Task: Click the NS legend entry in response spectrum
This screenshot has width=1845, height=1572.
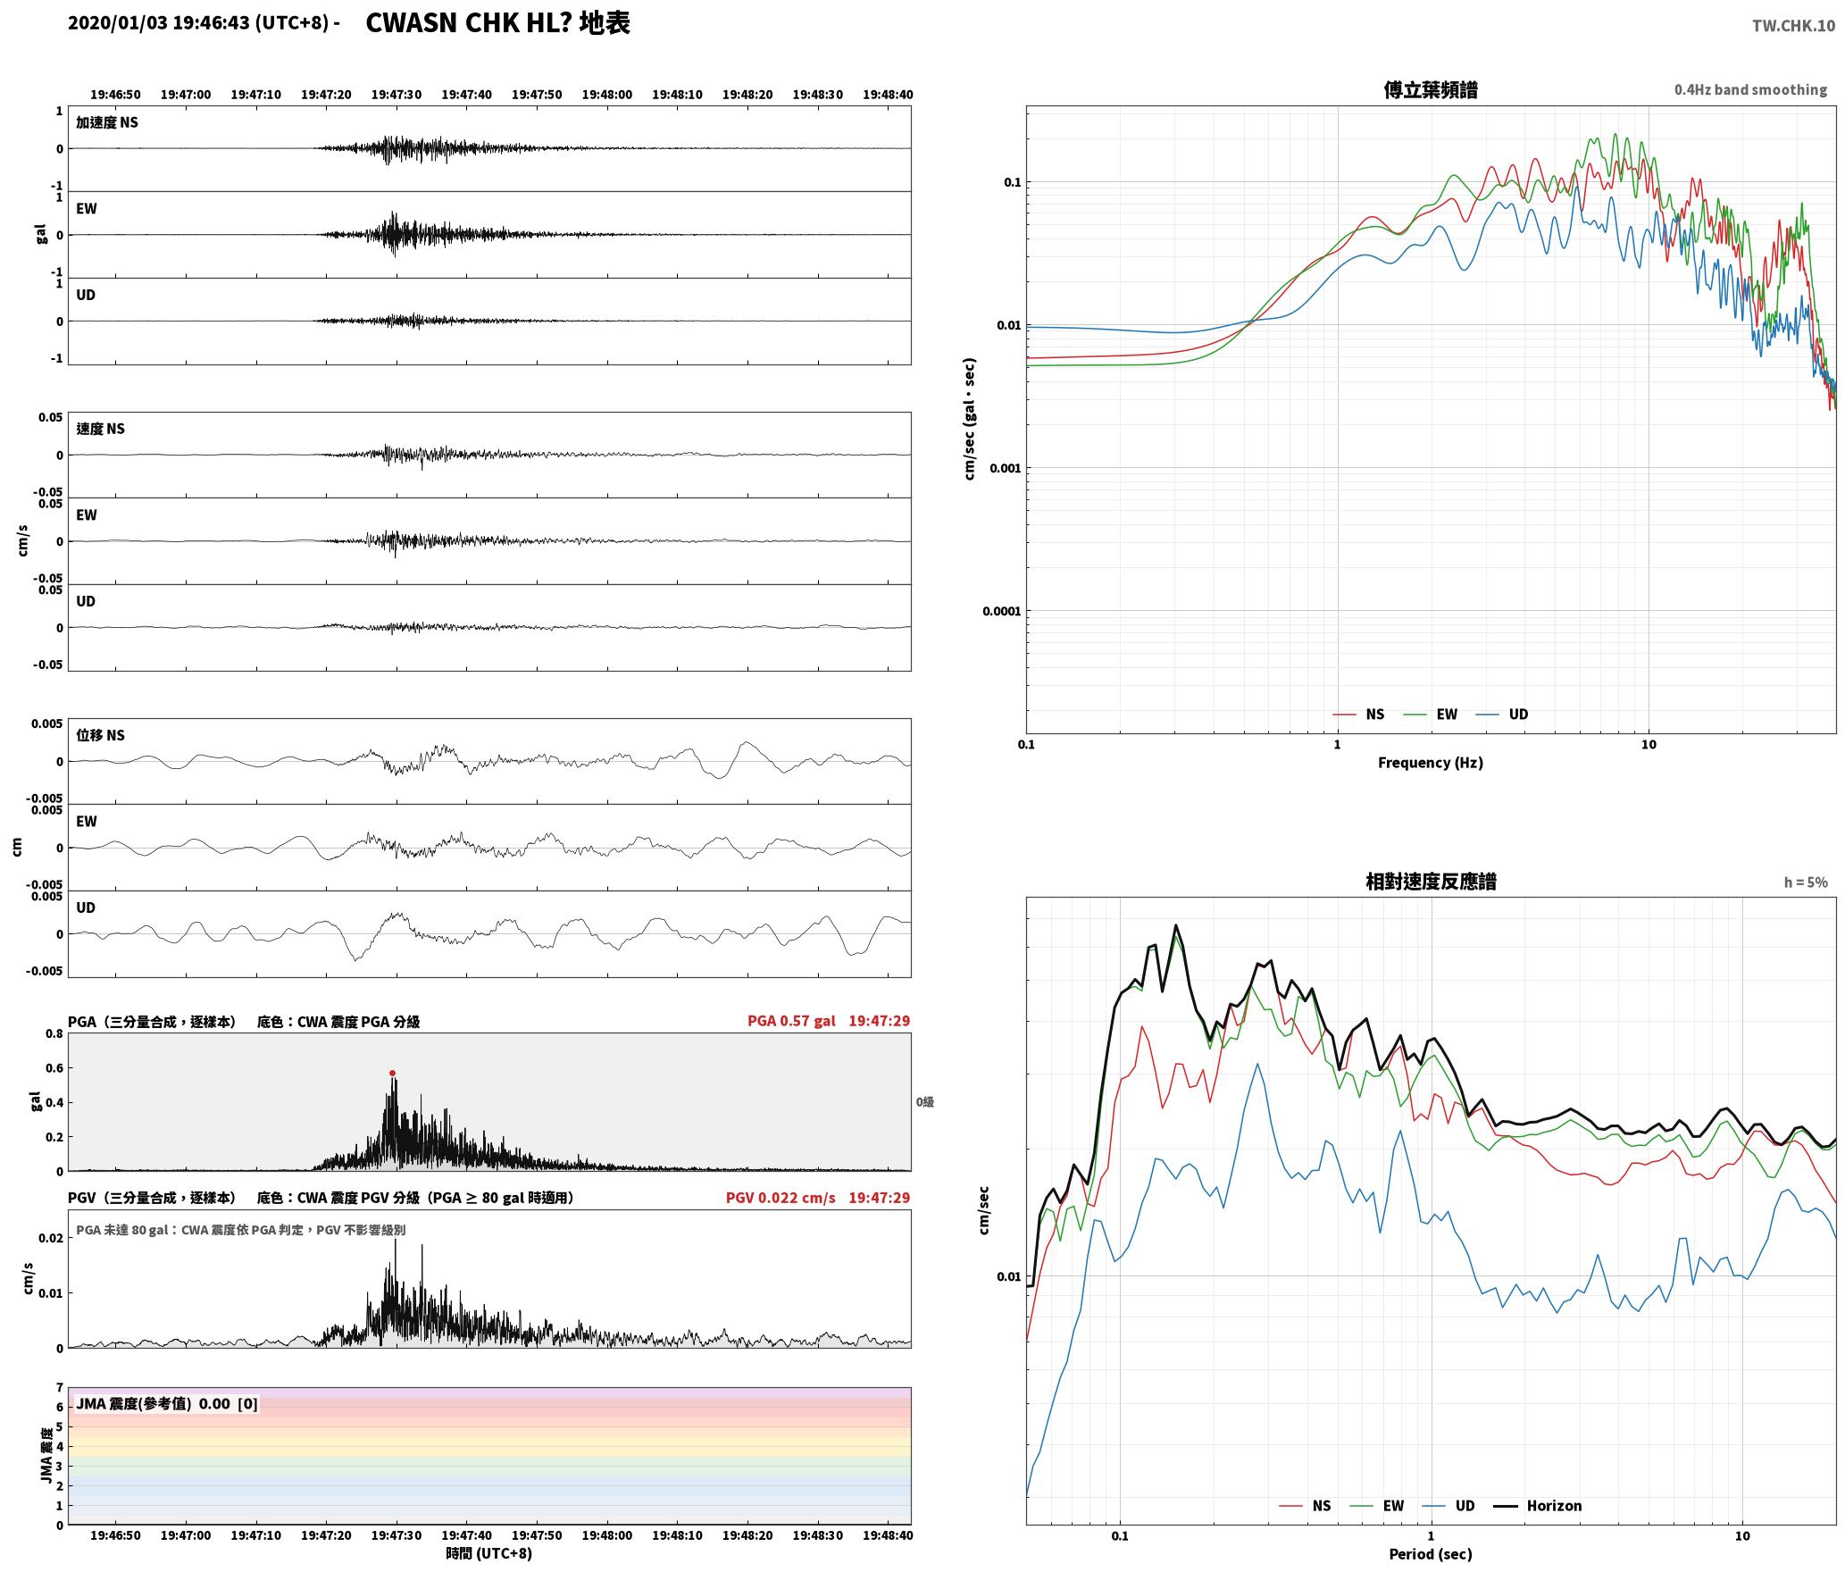Action: pyautogui.click(x=1306, y=1506)
